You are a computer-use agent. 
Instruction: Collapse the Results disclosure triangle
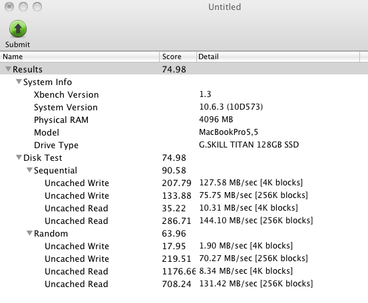pyautogui.click(x=8, y=69)
